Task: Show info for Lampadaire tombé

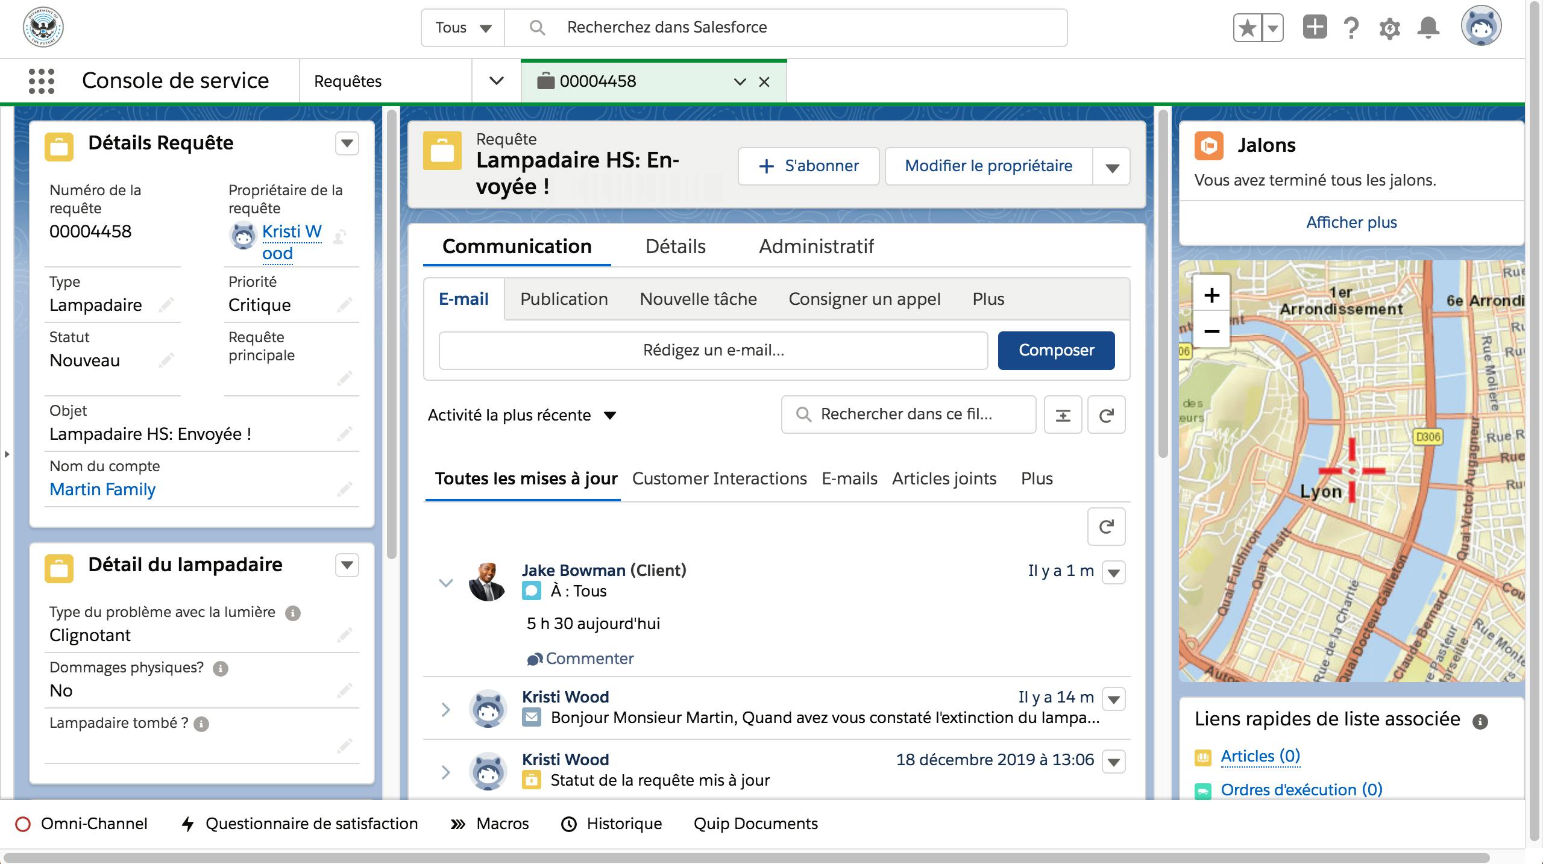Action: 201,724
